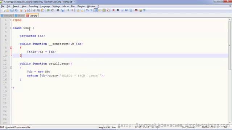Click the 'protected $db;' code line
232x130 pixels.
click(x=32, y=36)
